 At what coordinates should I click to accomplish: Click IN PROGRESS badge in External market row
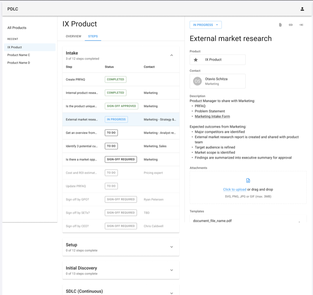click(x=116, y=119)
